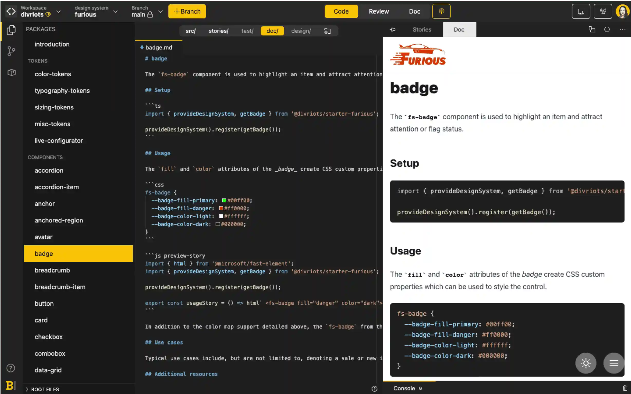631x394 pixels.
Task: Open the file explorer panel in the sidebar
Action: coord(11,30)
